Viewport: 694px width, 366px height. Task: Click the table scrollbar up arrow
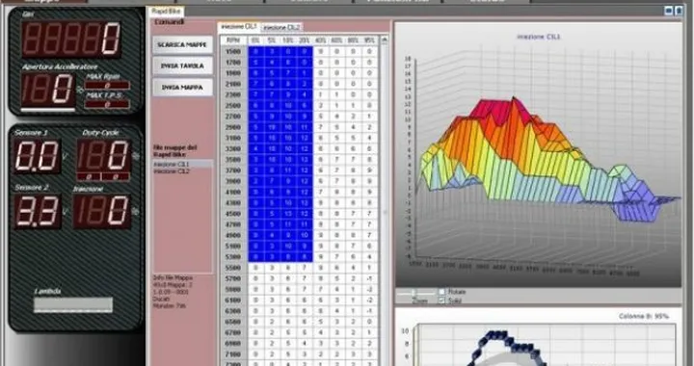(x=385, y=40)
